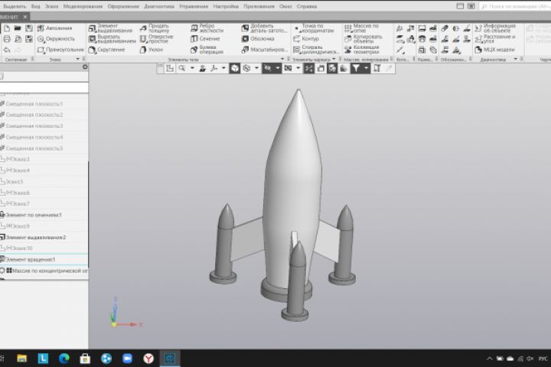Choose Масштабирование command

[265, 50]
